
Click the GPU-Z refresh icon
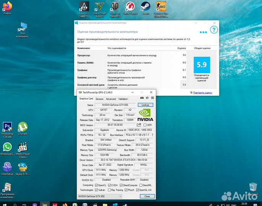[x=147, y=98]
